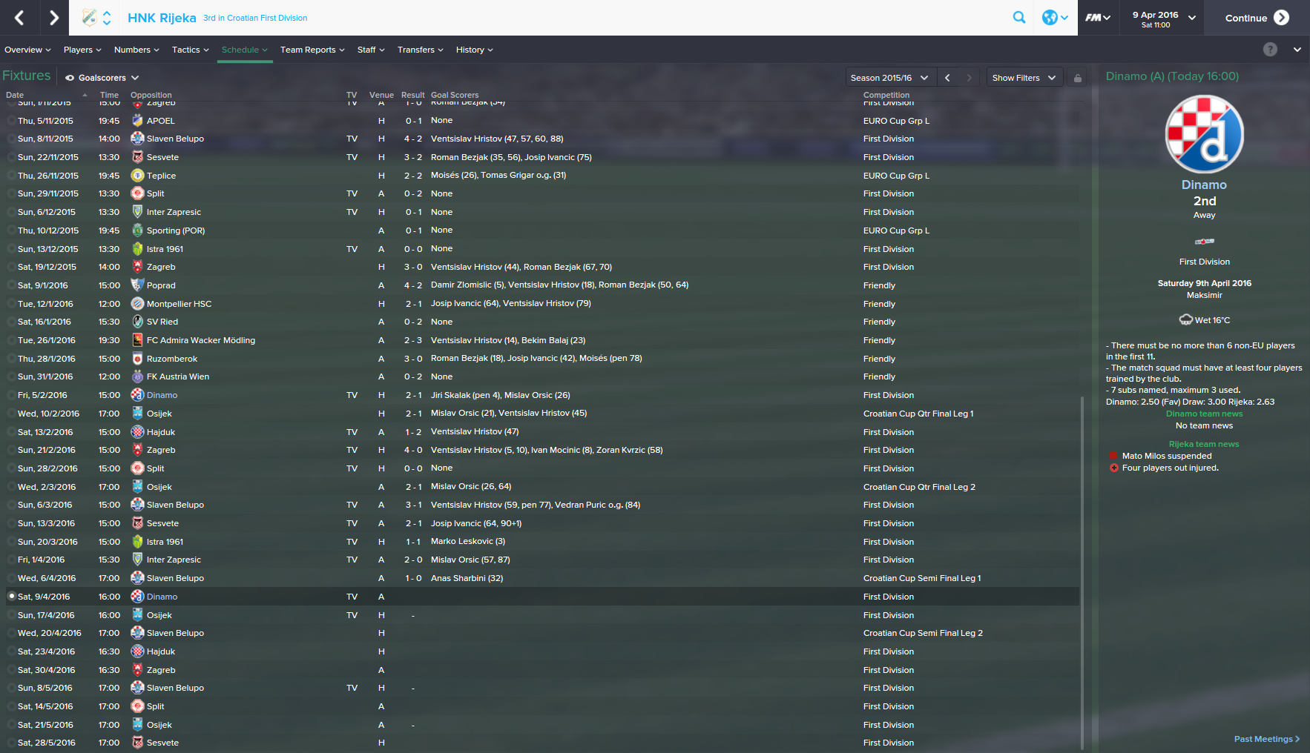
Task: Expand the Season 2015/16 dropdown
Action: coord(889,78)
